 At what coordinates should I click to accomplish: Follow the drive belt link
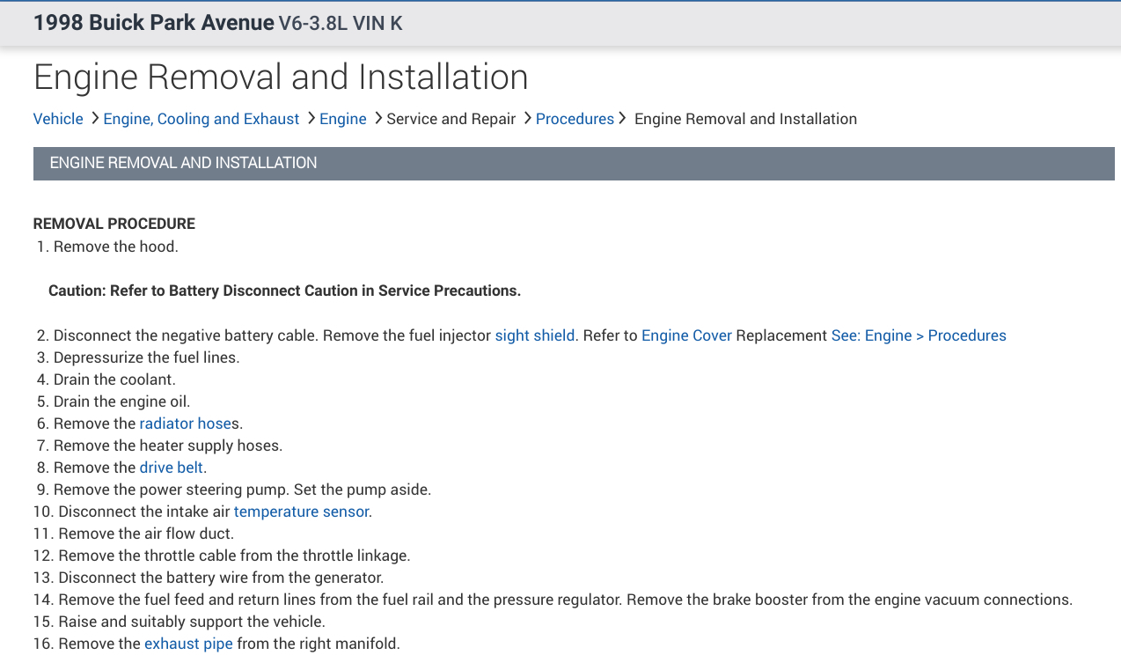pos(172,467)
